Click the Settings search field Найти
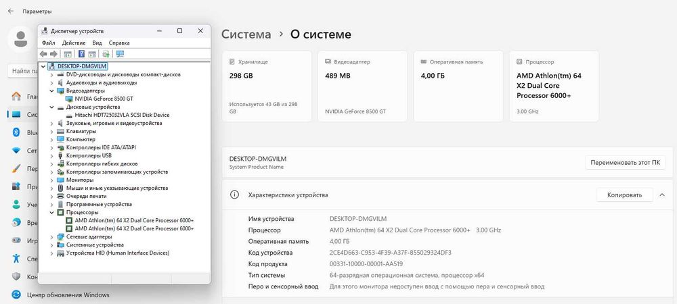This screenshot has width=677, height=304. pos(23,71)
